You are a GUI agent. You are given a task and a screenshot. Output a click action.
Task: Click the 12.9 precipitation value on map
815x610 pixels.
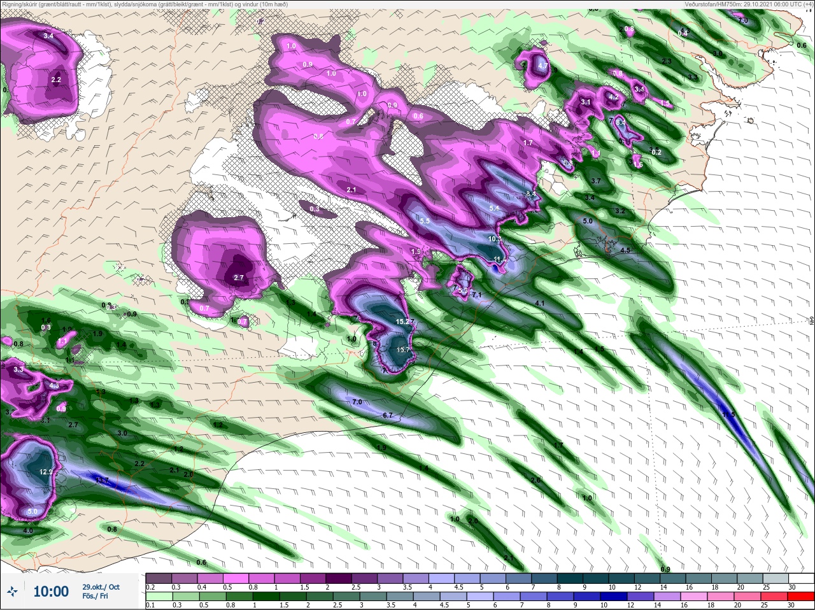point(46,472)
